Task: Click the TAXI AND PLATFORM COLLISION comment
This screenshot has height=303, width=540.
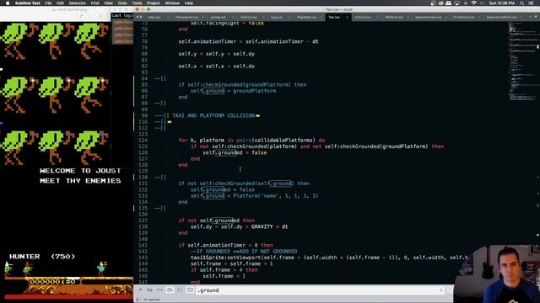Action: click(213, 116)
